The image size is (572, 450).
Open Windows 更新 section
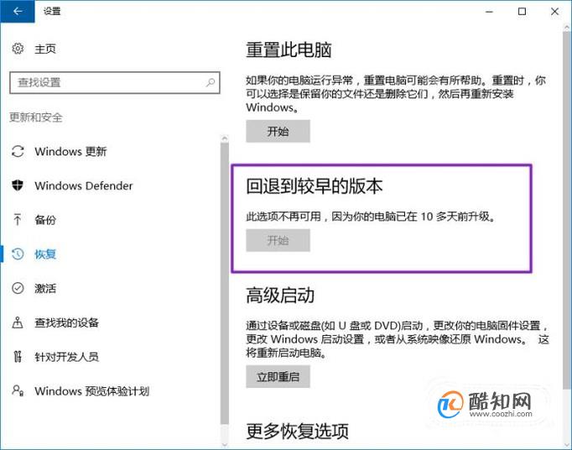tap(70, 151)
